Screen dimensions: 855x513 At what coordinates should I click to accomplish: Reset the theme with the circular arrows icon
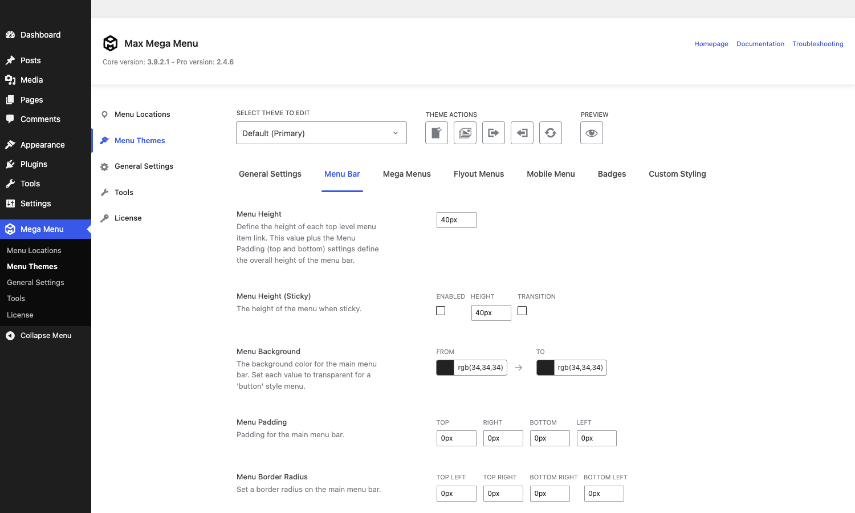click(x=551, y=133)
